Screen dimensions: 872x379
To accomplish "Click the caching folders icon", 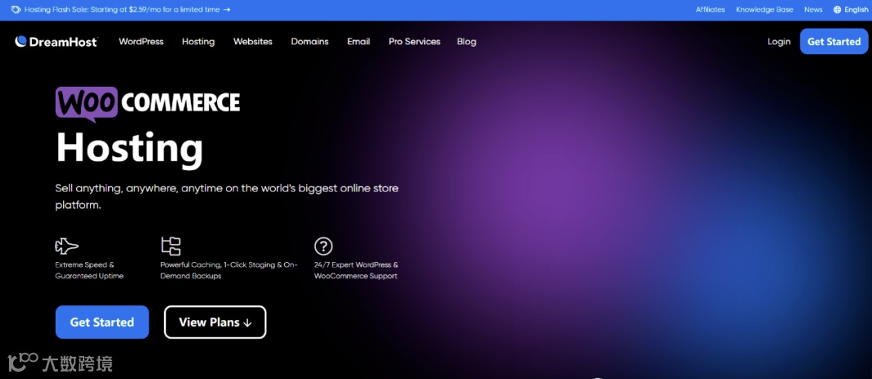I will [171, 246].
